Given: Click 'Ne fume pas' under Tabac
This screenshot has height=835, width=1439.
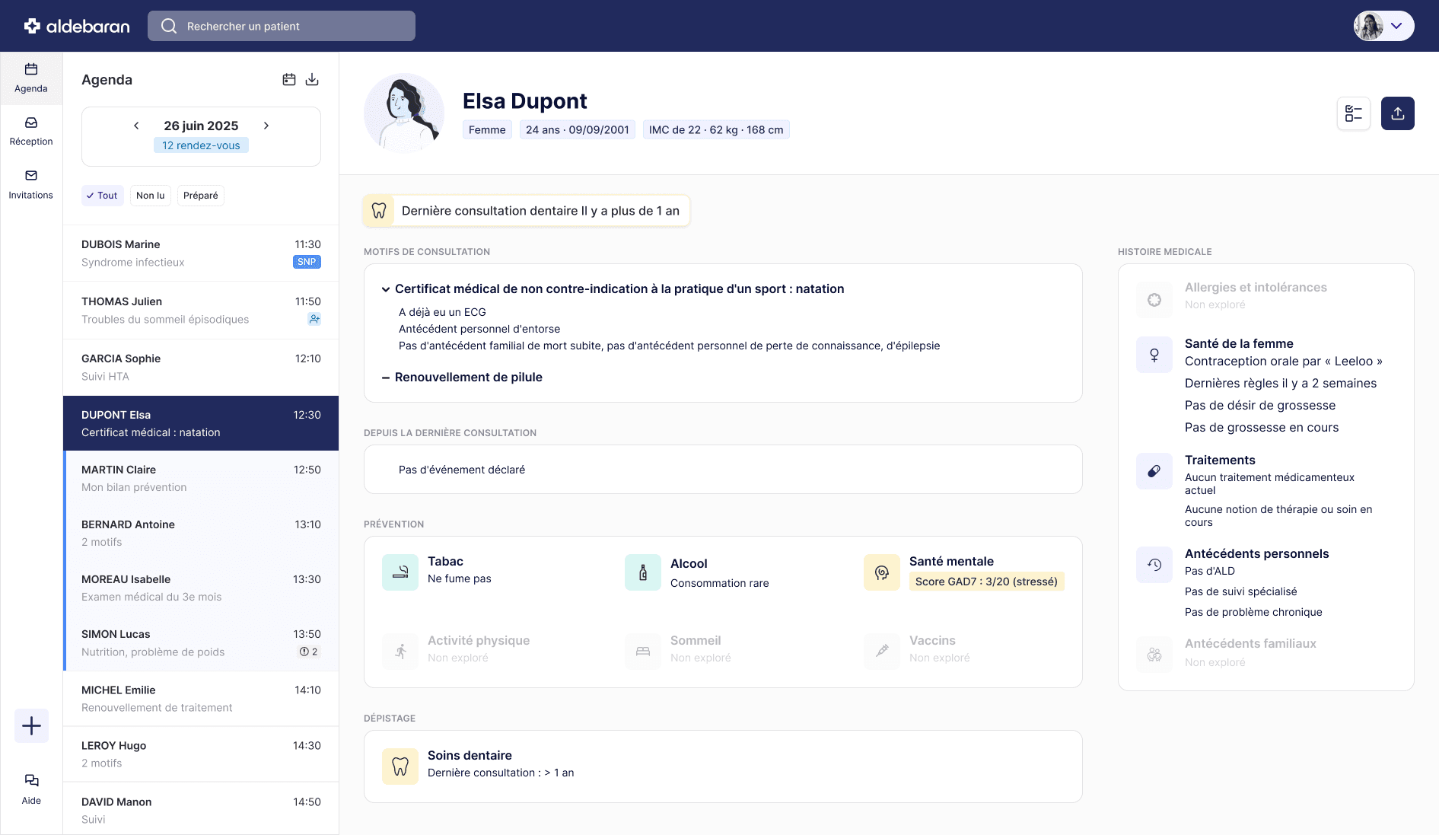Looking at the screenshot, I should click(460, 578).
